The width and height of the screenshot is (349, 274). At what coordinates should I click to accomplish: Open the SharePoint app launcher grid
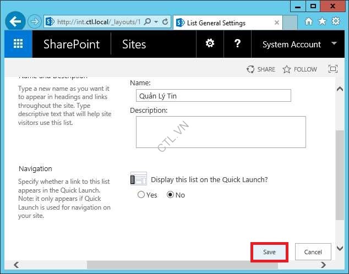18,45
